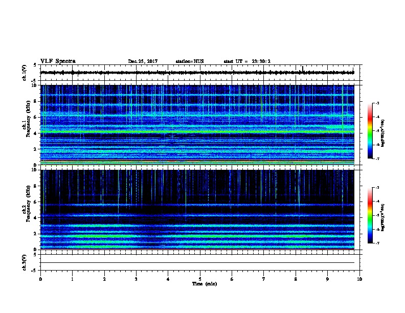Click the 2 kHz tick on ch.2 spectrogram axis

point(35,234)
